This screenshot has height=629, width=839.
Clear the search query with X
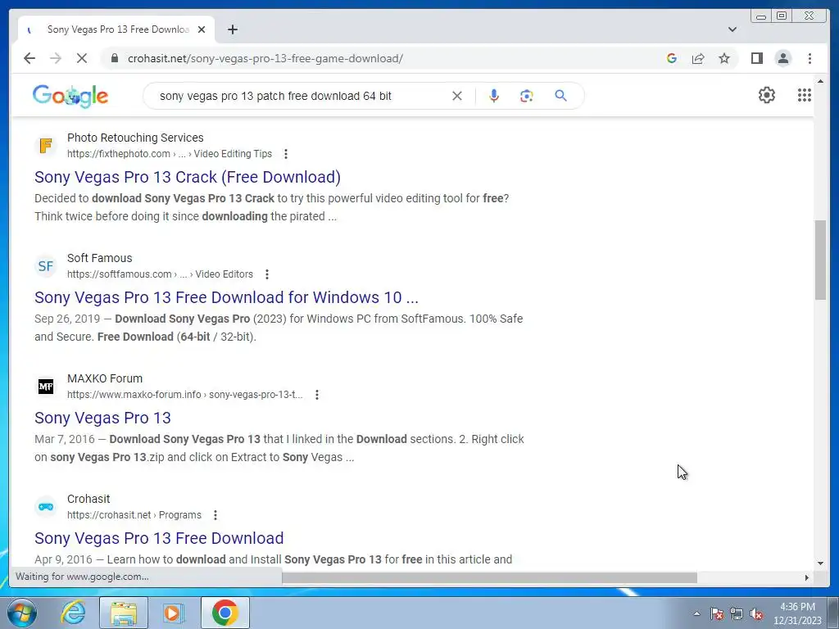457,96
